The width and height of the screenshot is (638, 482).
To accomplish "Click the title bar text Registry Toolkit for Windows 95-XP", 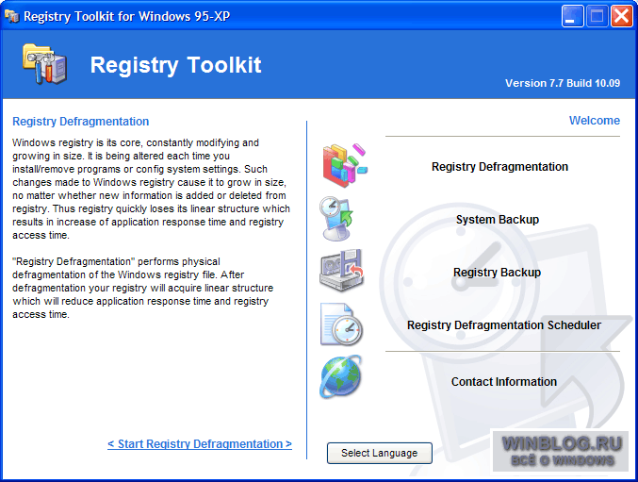I will pyautogui.click(x=126, y=16).
